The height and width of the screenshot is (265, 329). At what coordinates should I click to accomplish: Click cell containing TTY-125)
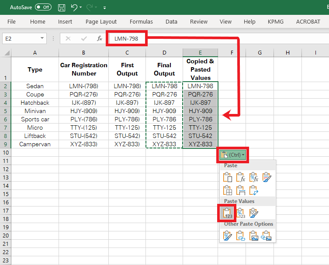pyautogui.click(x=127, y=127)
